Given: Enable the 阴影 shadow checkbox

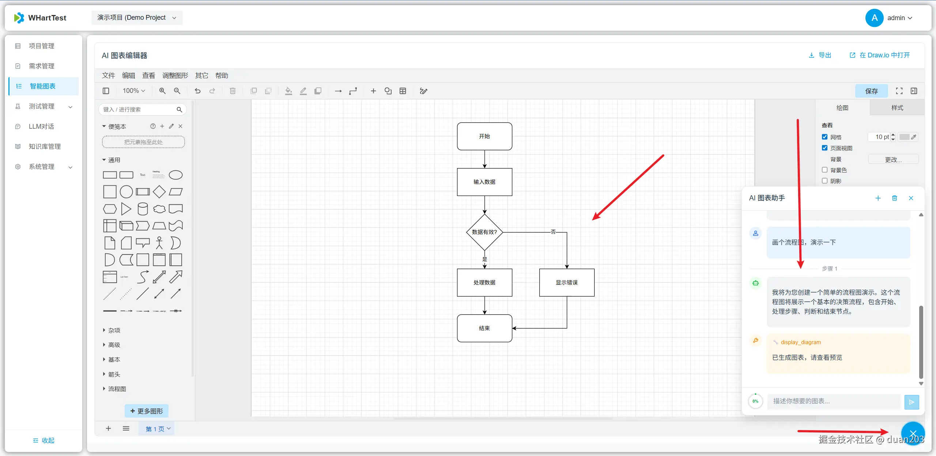Looking at the screenshot, I should coord(824,181).
